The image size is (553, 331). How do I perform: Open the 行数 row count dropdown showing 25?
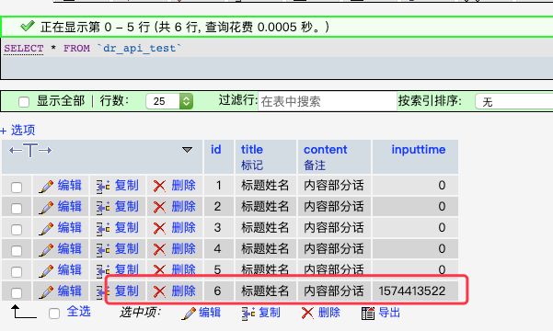[x=169, y=101]
